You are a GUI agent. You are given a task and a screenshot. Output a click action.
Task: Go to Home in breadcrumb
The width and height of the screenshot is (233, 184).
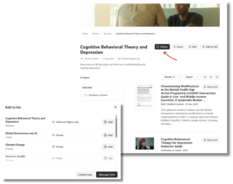(85, 34)
